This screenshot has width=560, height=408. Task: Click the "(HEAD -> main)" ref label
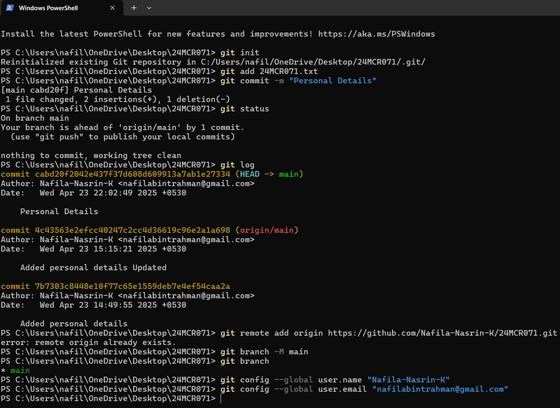(269, 174)
